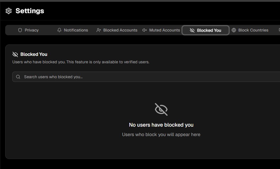
Task: Click the Settings gear icon
Action: pos(9,11)
